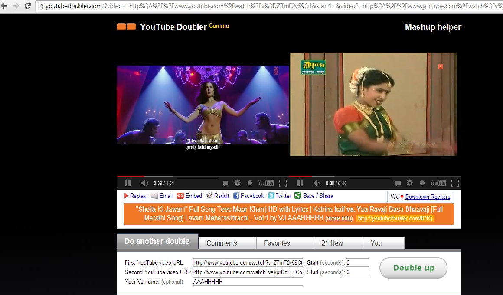This screenshot has width=503, height=295.
Task: Select the Do another double tab
Action: 157,241
